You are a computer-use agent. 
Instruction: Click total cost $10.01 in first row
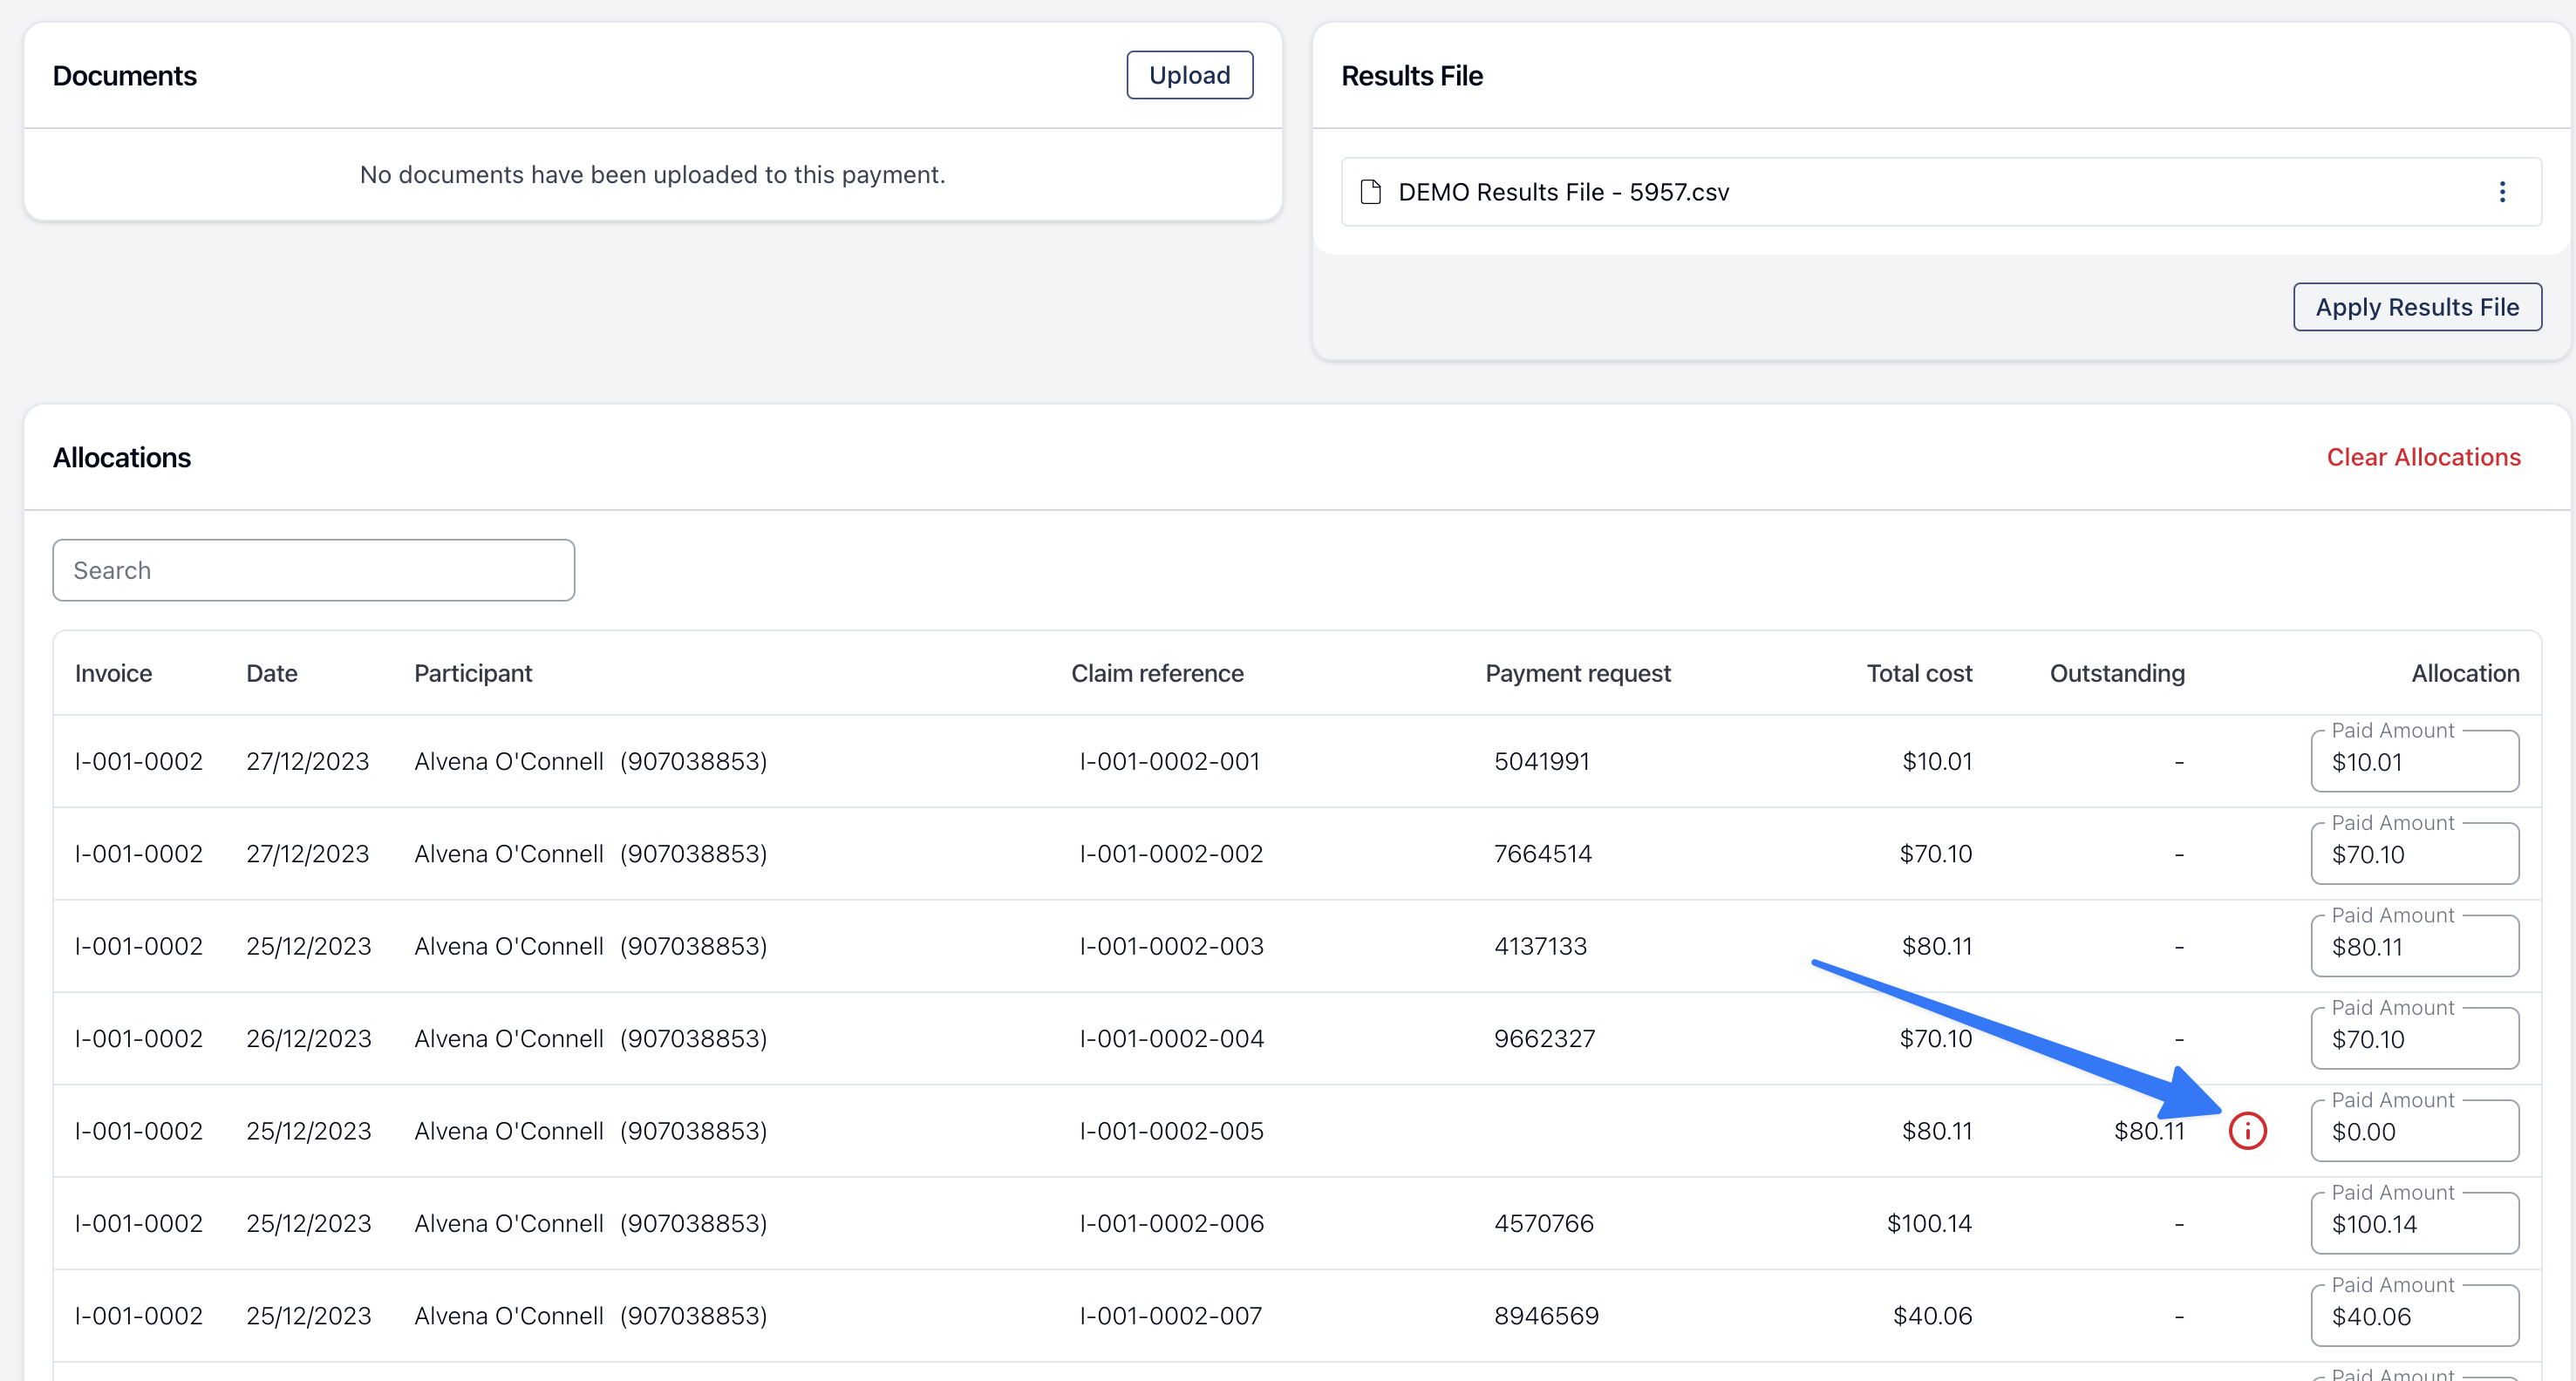1937,761
